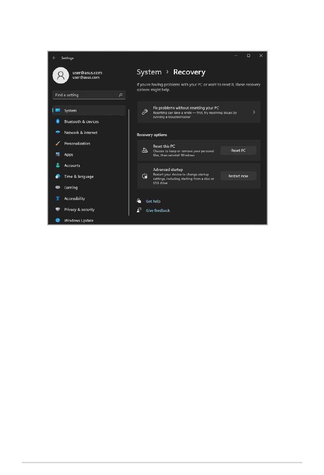The width and height of the screenshot is (324, 475).
Task: Click the search magnifier icon
Action: tap(120, 95)
